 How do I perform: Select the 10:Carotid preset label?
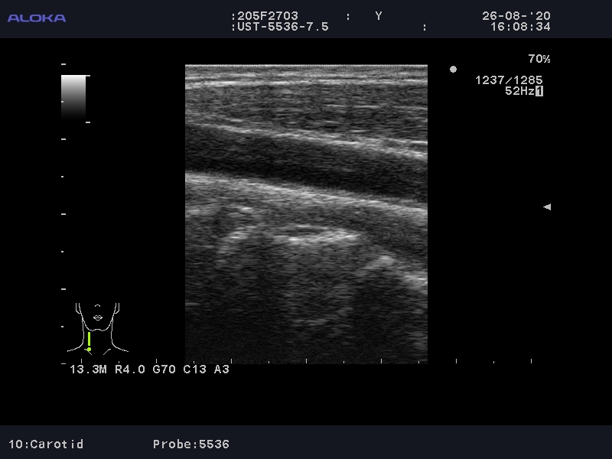click(46, 444)
